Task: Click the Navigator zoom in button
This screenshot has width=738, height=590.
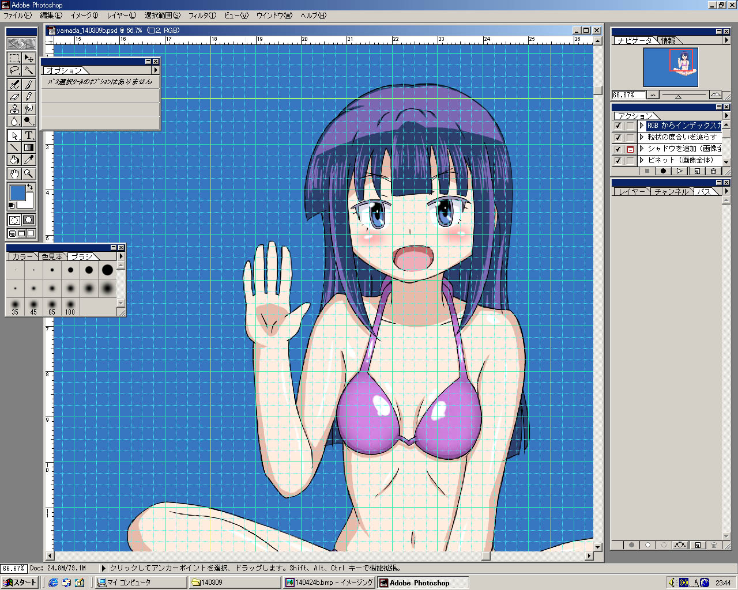Action: 716,95
